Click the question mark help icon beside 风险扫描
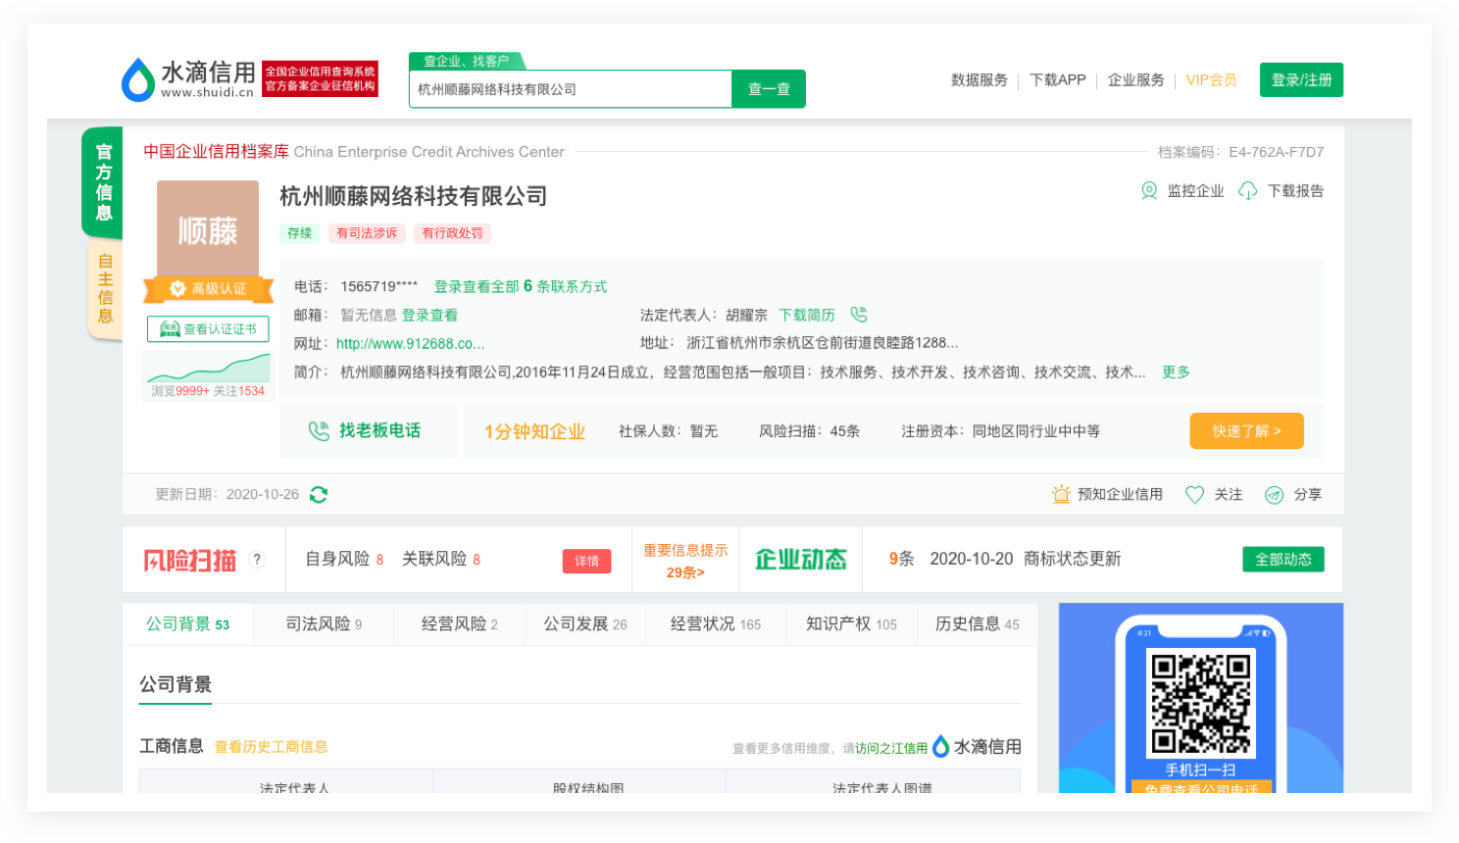1459x843 pixels. click(257, 559)
